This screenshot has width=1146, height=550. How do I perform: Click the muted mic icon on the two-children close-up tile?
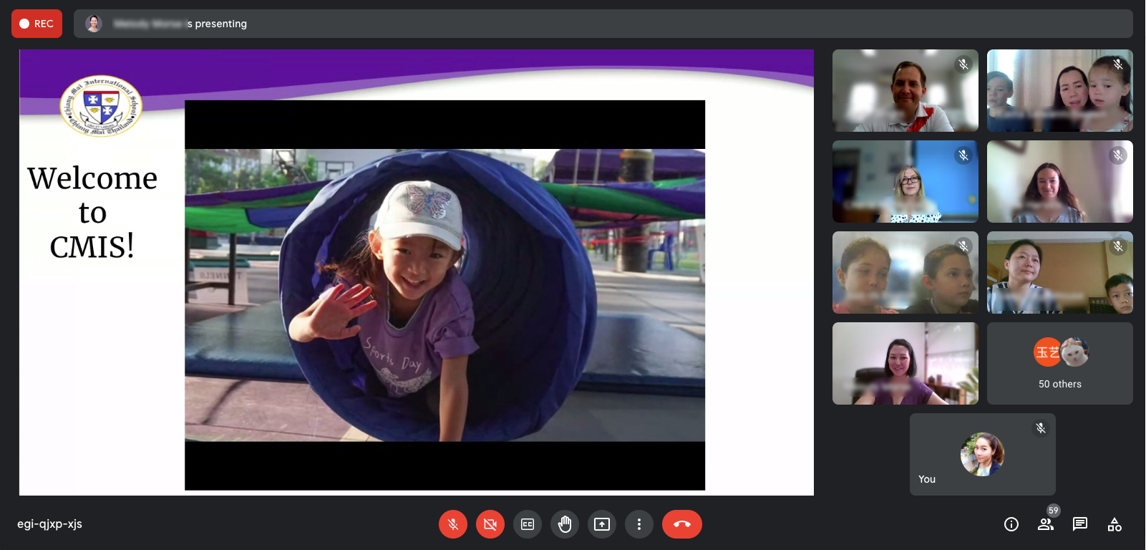point(963,246)
